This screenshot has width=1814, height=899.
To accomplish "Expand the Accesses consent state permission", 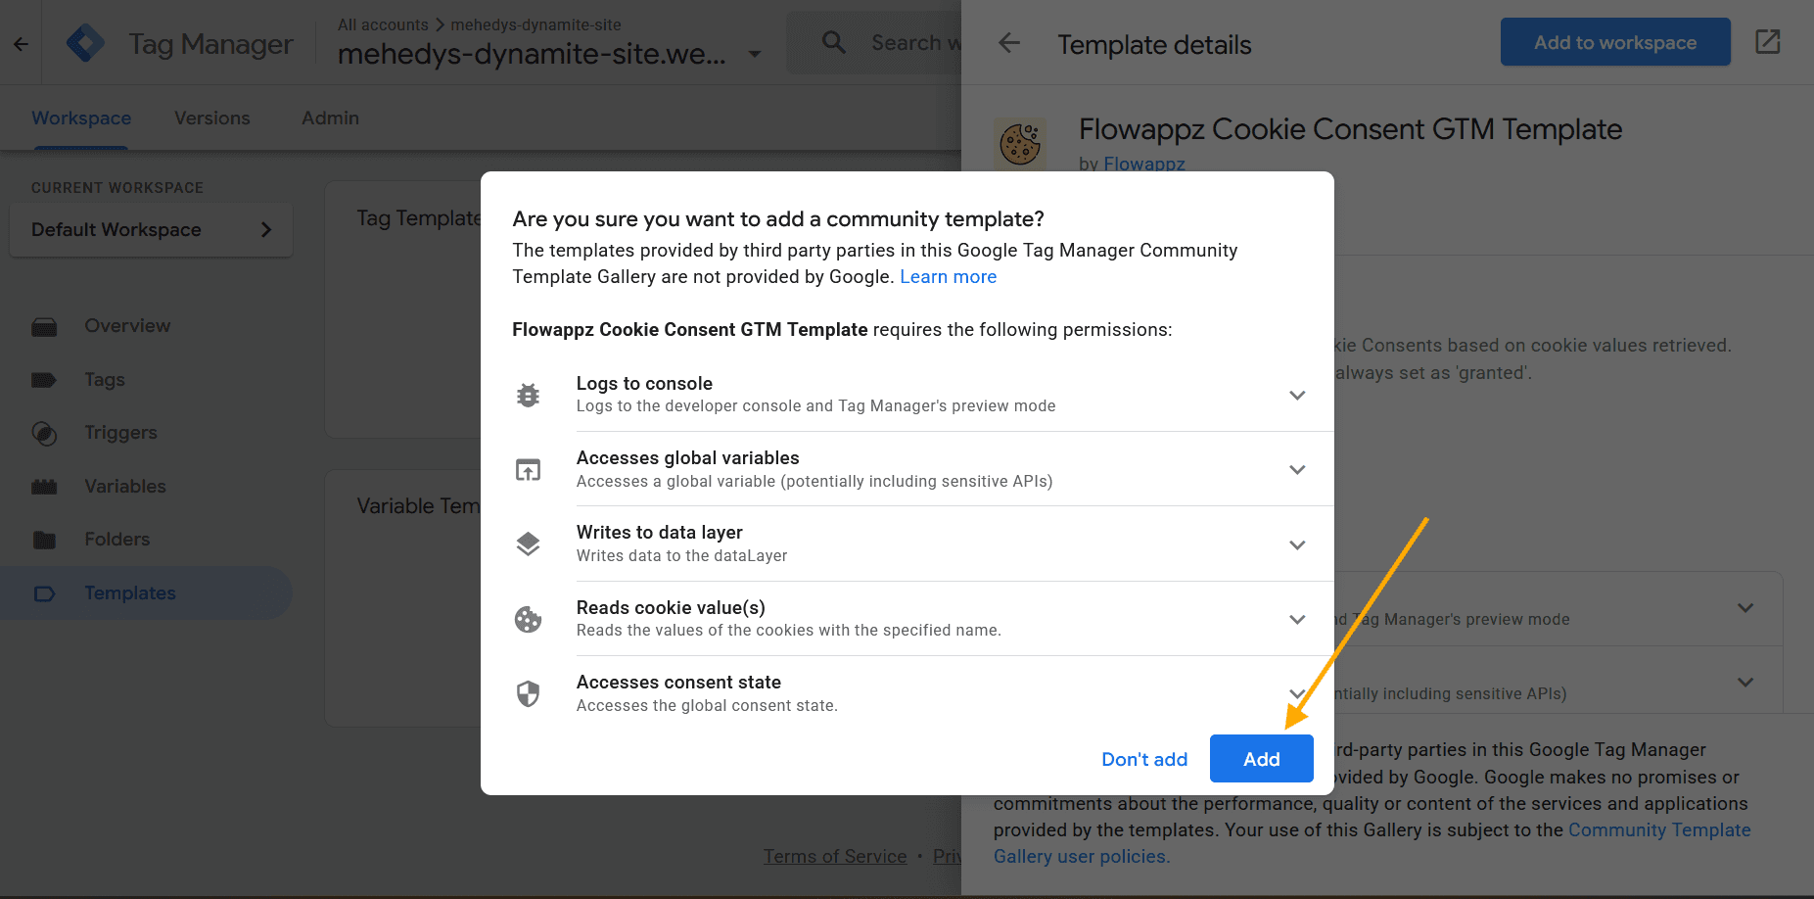I will click(x=1297, y=693).
